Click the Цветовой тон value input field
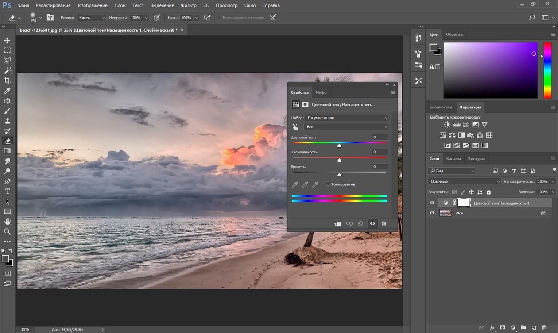The height and width of the screenshot is (333, 558). [x=380, y=138]
